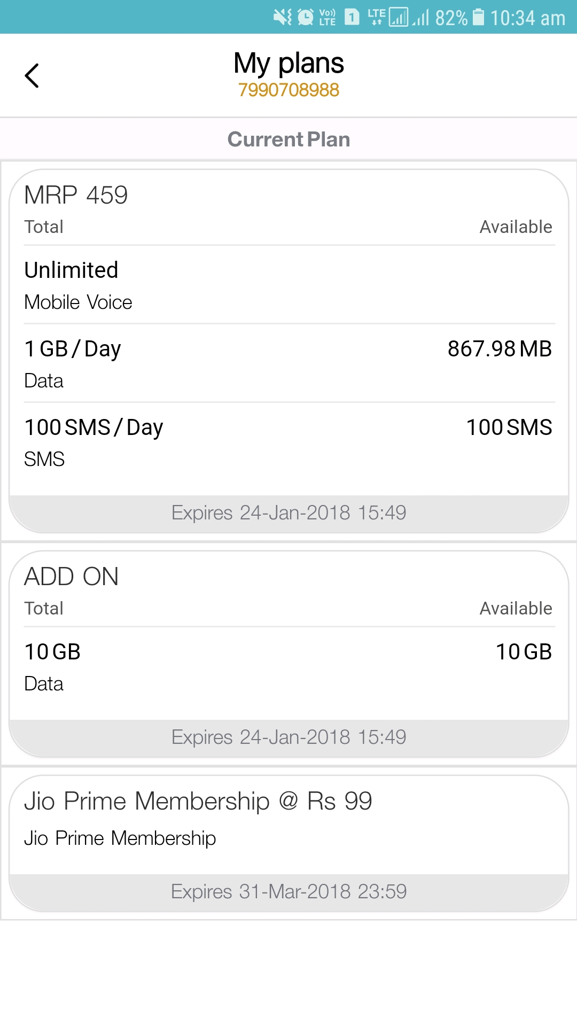The image size is (577, 1026).
Task: Tap the Expires 31-Mar-2018 footer
Action: tap(289, 892)
